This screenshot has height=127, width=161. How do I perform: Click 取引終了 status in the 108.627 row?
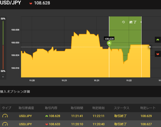pyautogui.click(x=120, y=124)
